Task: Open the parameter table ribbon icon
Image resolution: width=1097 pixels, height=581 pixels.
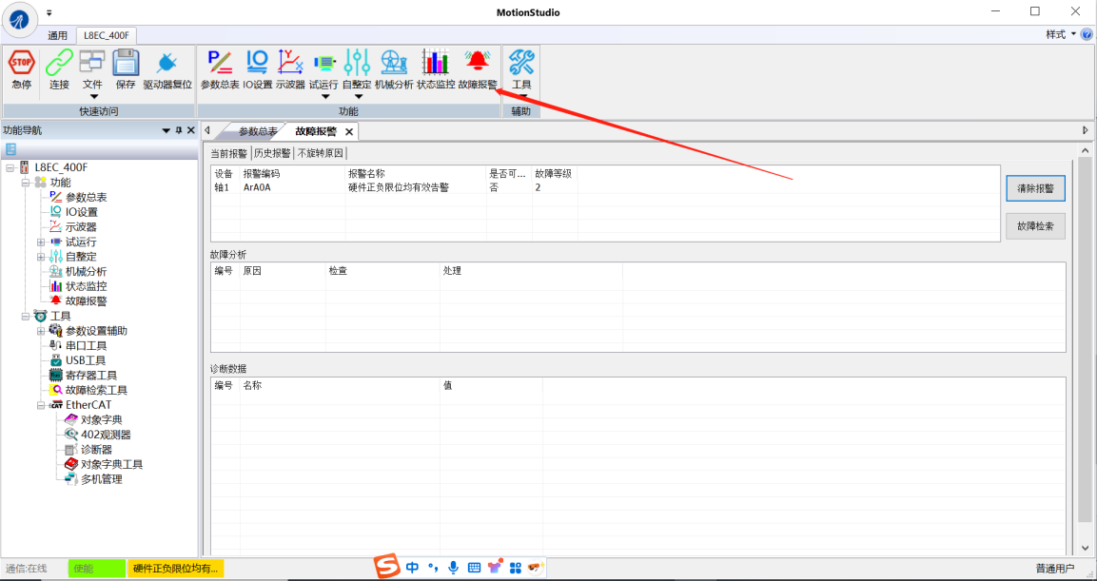Action: click(220, 62)
